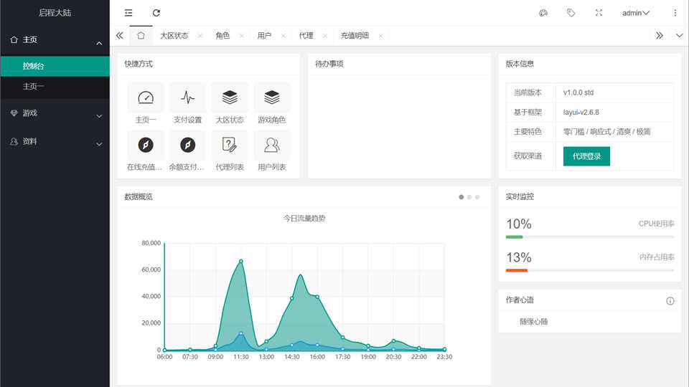Enter fullscreen using the expand icon
The height and width of the screenshot is (387, 689).
point(599,13)
